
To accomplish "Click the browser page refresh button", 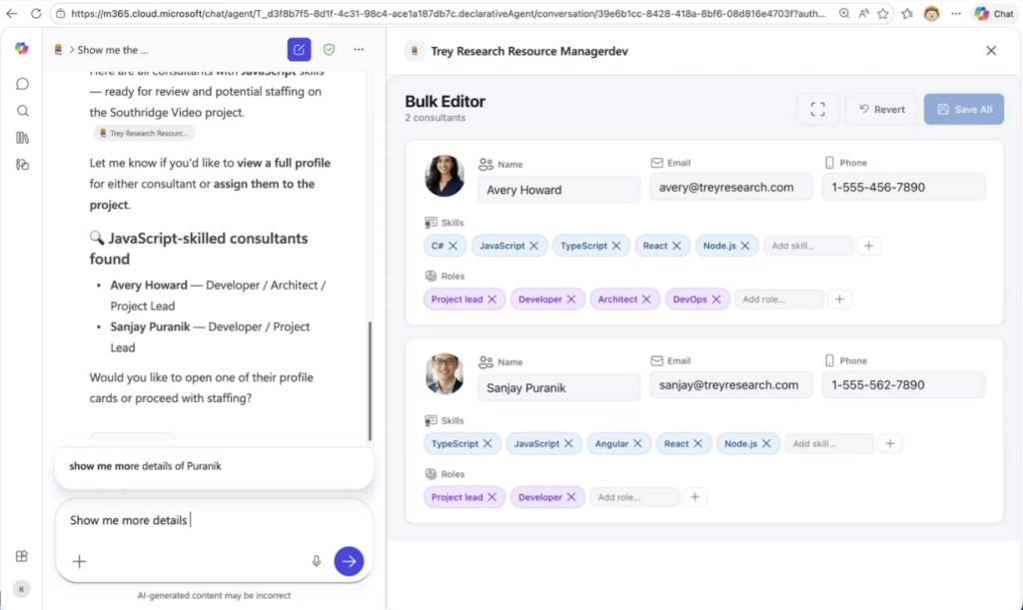I will click(36, 14).
